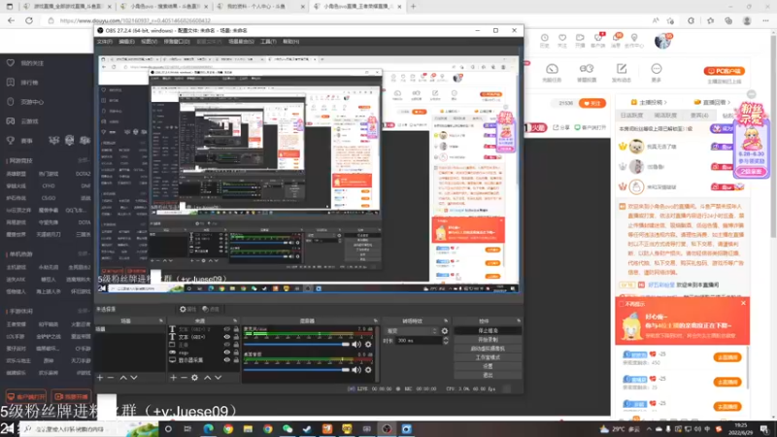Open OBS 设置 from the controls panel
The height and width of the screenshot is (437, 777).
[488, 367]
